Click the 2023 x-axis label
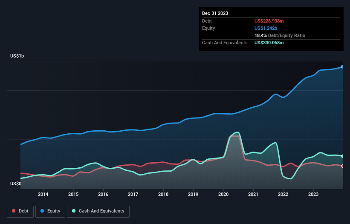350x224 pixels. (x=313, y=194)
